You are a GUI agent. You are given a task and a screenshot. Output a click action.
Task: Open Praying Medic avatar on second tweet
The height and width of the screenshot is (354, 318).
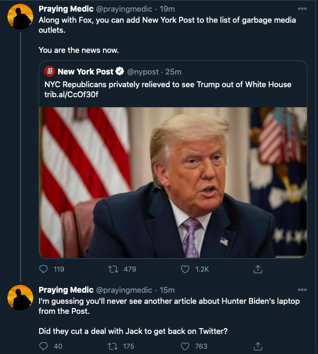21,297
